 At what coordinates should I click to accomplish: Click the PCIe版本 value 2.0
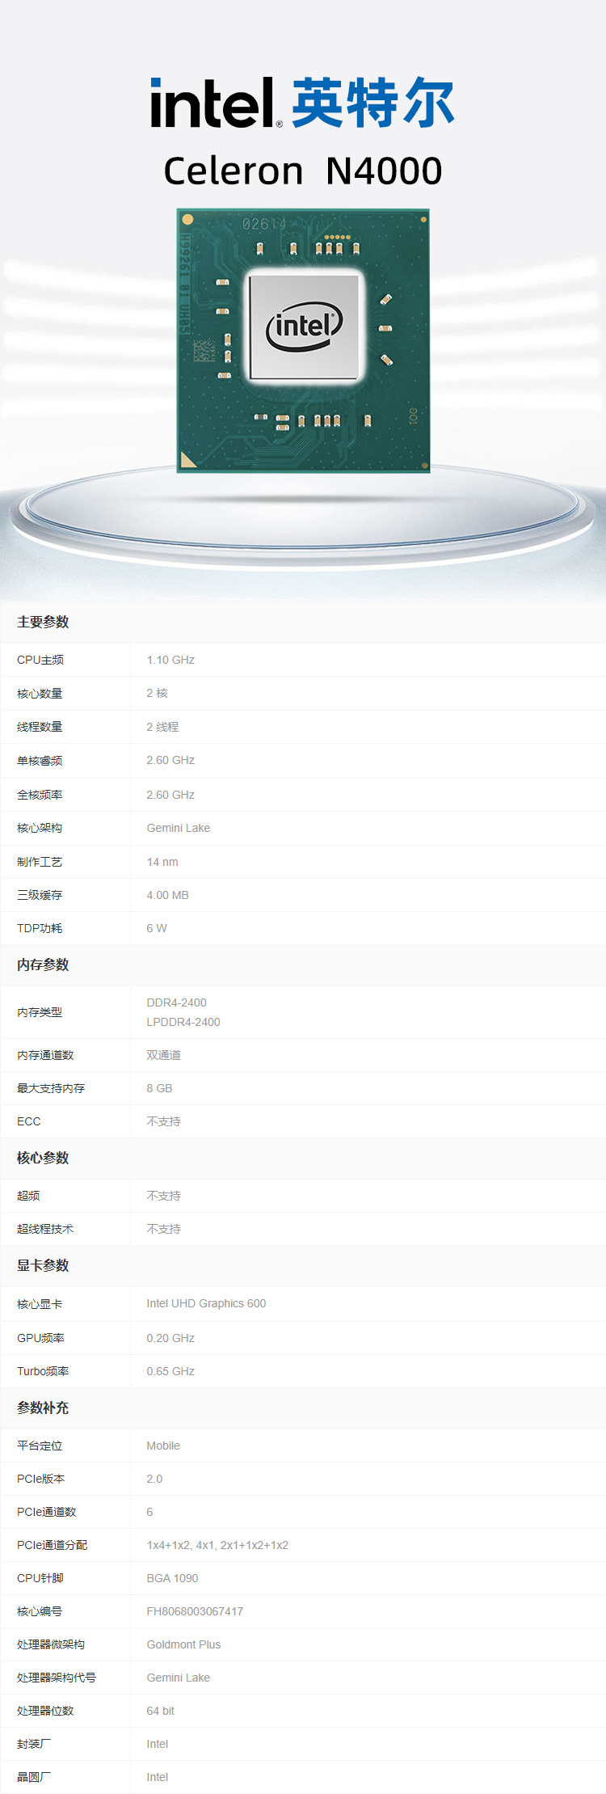154,1479
